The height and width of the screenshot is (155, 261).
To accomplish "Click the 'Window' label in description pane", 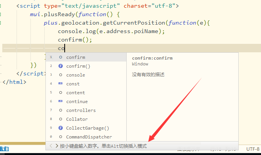I will click(140, 64).
